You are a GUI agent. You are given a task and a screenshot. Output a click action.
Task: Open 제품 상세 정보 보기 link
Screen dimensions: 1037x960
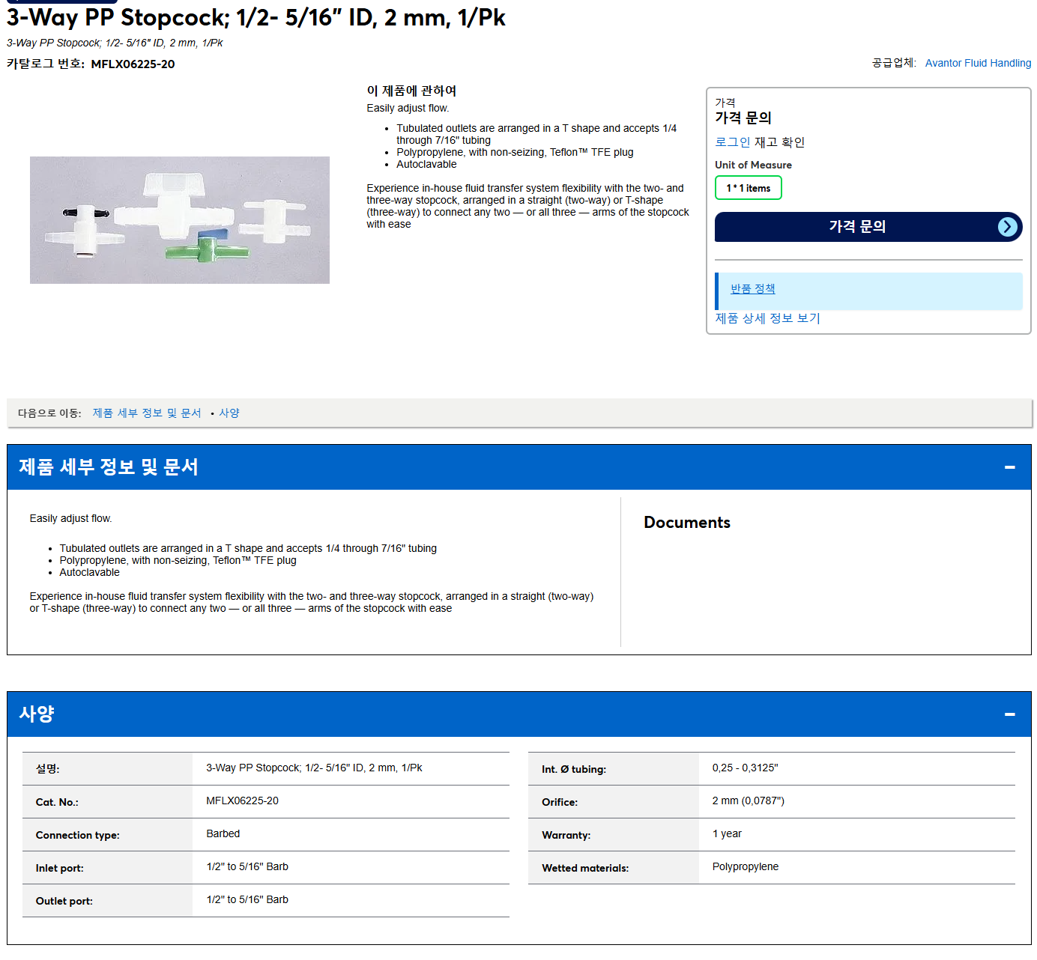[x=767, y=318]
